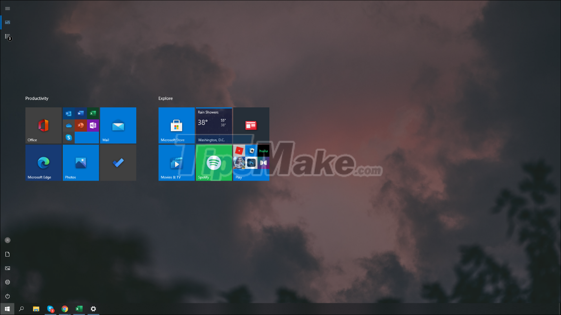The image size is (561, 315).
Task: Open Microsoft To Do tile
Action: click(x=118, y=162)
